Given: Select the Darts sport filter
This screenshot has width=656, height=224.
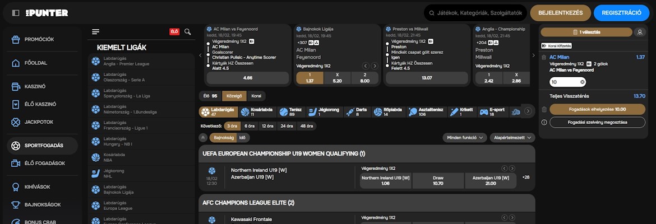Looking at the screenshot, I should [357, 112].
